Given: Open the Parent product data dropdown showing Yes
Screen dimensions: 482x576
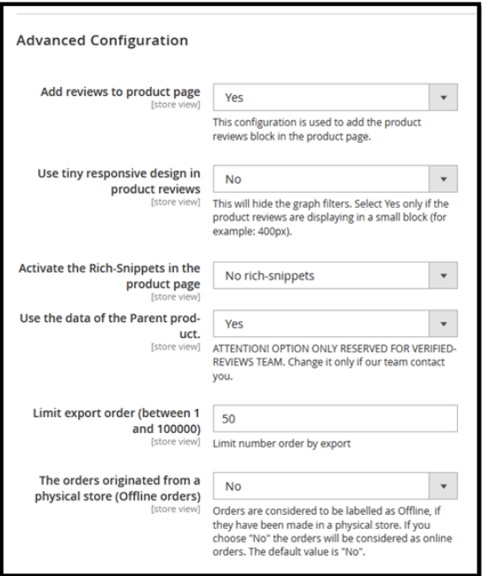Looking at the screenshot, I should click(x=335, y=324).
